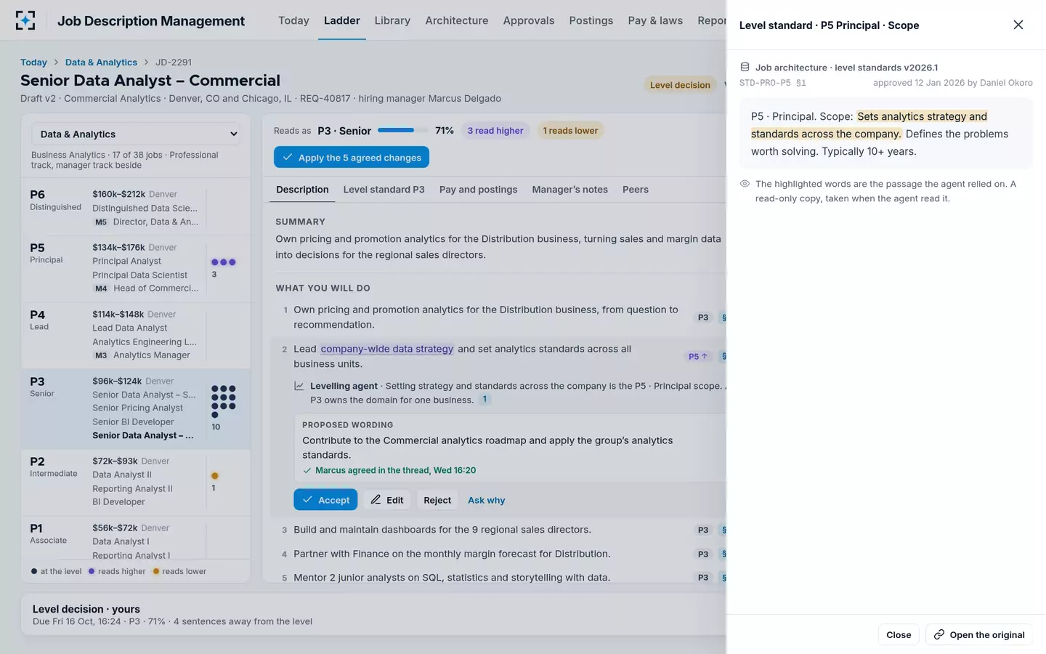The height and width of the screenshot is (654, 1046).
Task: Click the citation badge 1 after one business
Action: [x=485, y=400]
